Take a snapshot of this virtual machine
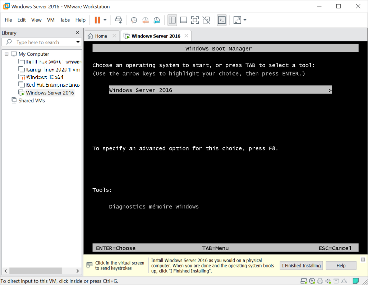The height and width of the screenshot is (285, 368). [134, 20]
